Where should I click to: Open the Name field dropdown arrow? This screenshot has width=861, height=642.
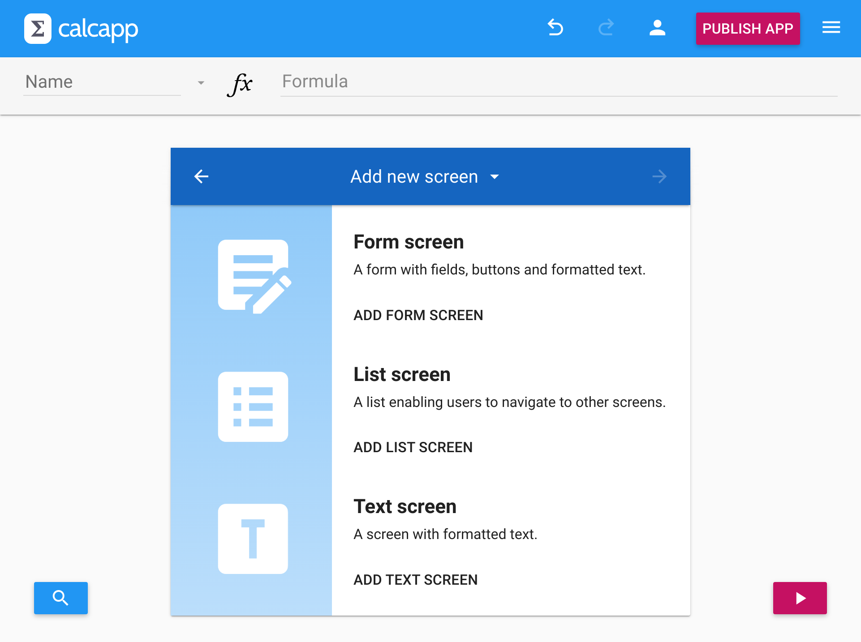click(x=200, y=83)
